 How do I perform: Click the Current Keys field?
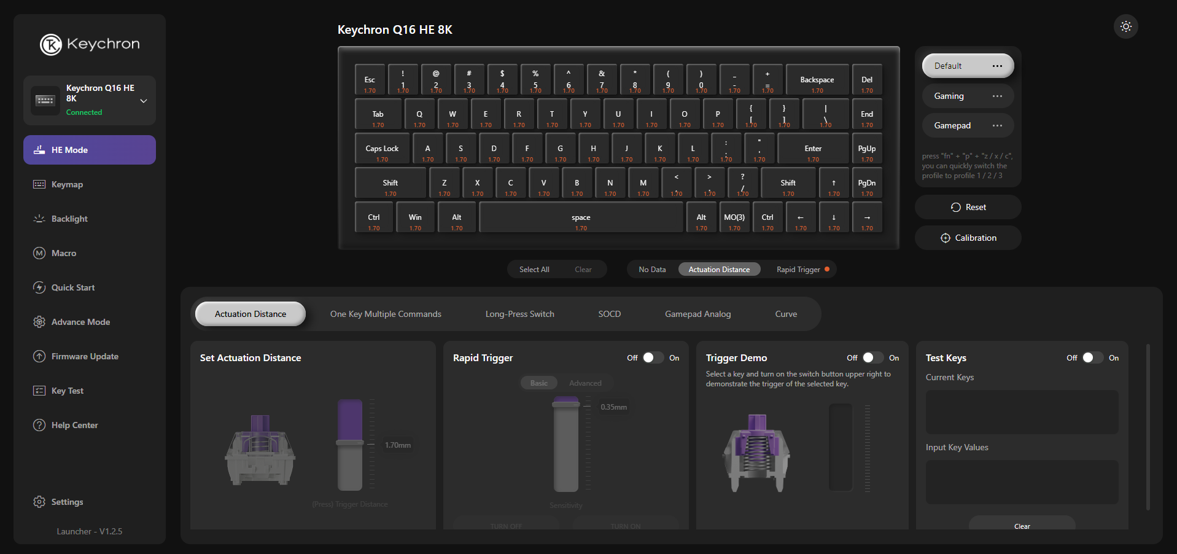pos(1022,412)
